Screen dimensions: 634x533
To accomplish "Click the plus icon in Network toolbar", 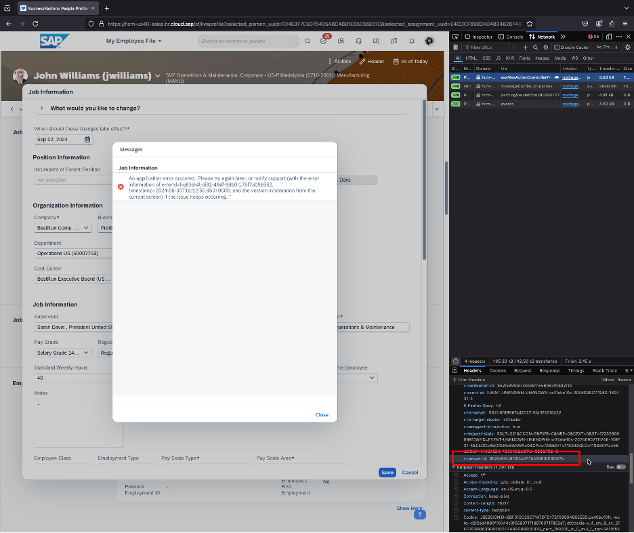I will (525, 47).
